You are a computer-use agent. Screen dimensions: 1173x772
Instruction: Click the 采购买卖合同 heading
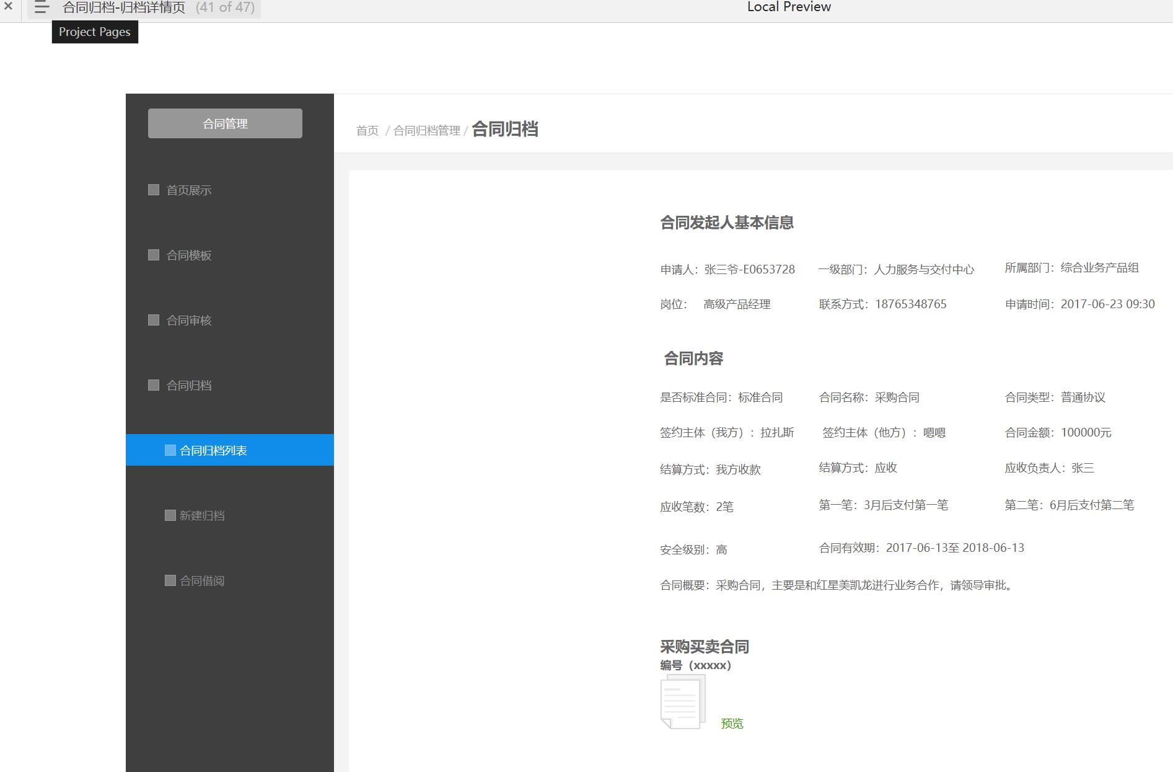tap(705, 647)
